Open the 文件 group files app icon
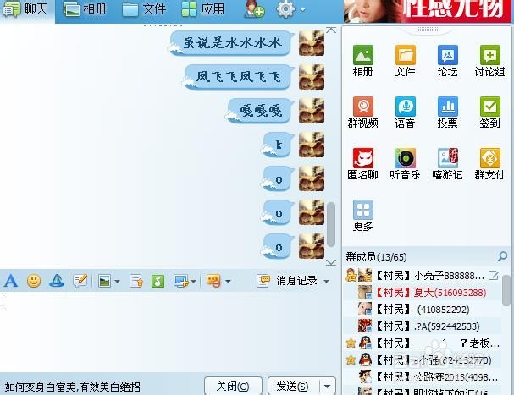Image resolution: width=514 pixels, height=395 pixels. [405, 60]
